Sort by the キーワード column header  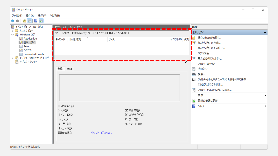61,39
